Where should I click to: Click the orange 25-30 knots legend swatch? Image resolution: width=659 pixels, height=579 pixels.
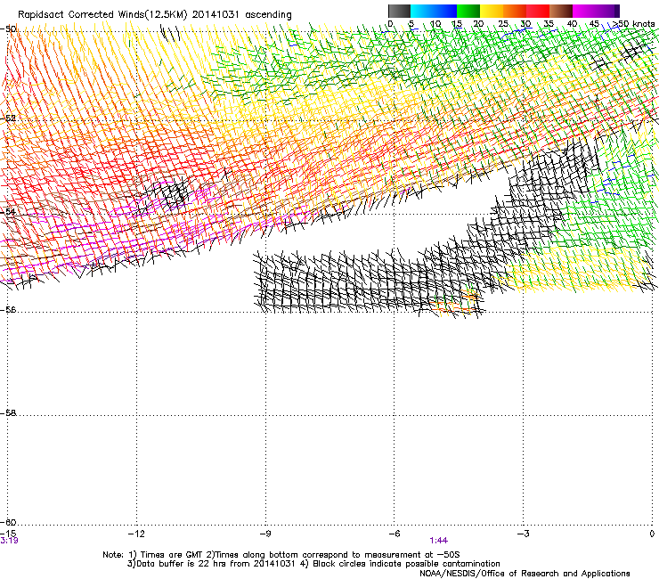point(515,11)
